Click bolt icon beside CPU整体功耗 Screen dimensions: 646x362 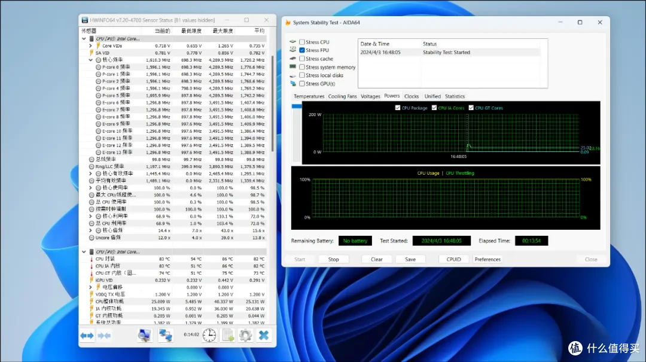tap(92, 302)
